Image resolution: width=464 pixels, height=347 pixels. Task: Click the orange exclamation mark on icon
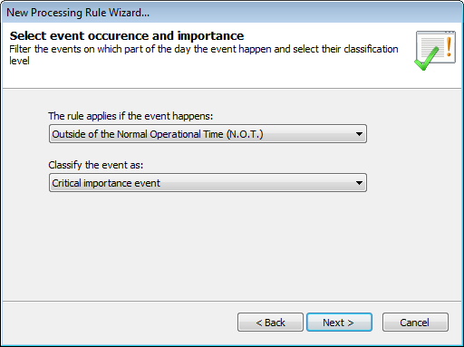449,46
